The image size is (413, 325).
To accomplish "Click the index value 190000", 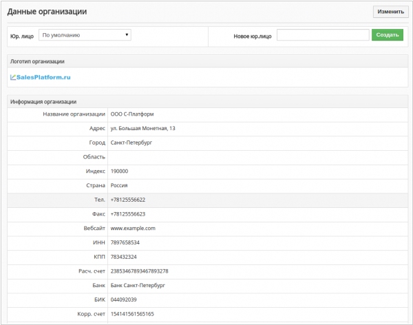I will 119,171.
